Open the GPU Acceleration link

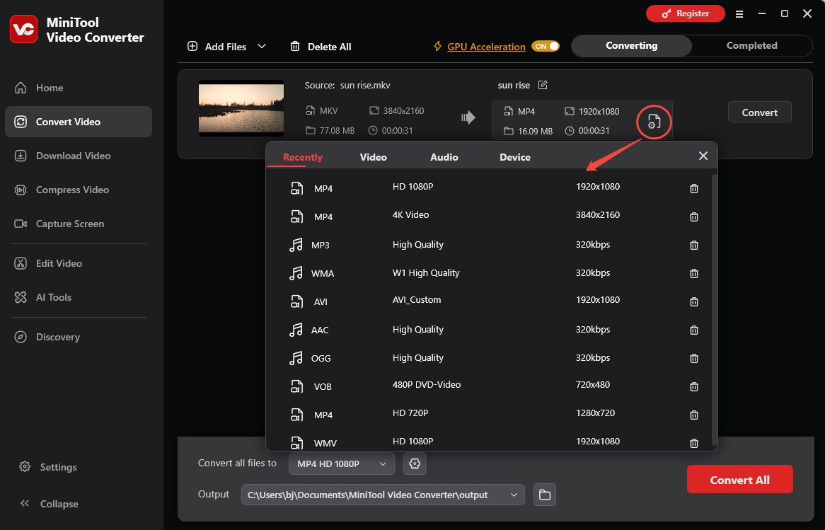tap(486, 46)
